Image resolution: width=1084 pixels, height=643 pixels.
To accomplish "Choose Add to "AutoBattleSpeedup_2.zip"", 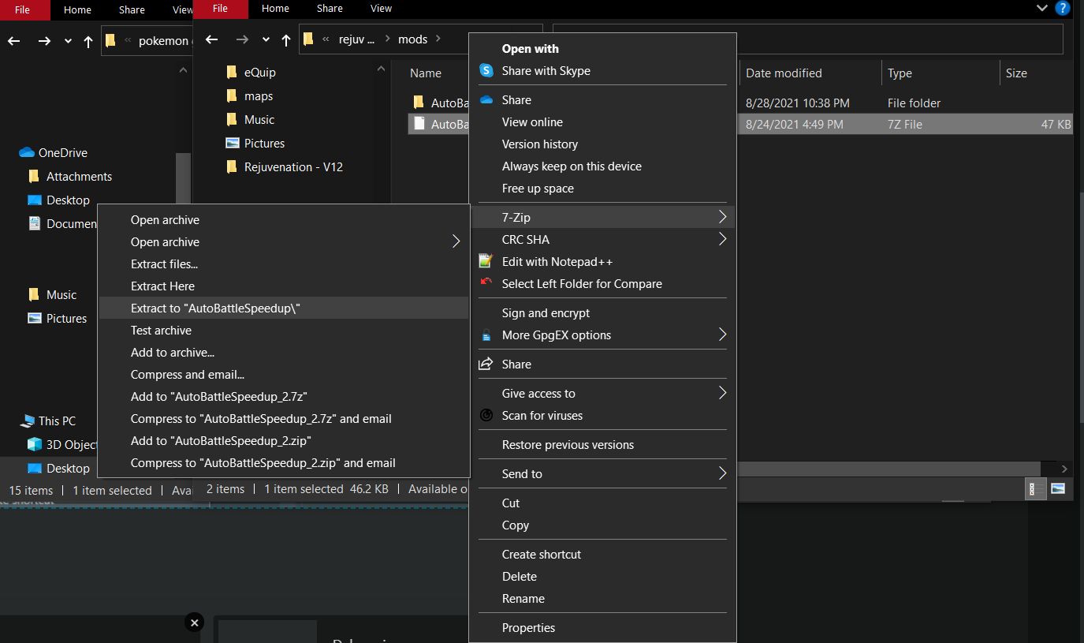I will coord(284,440).
